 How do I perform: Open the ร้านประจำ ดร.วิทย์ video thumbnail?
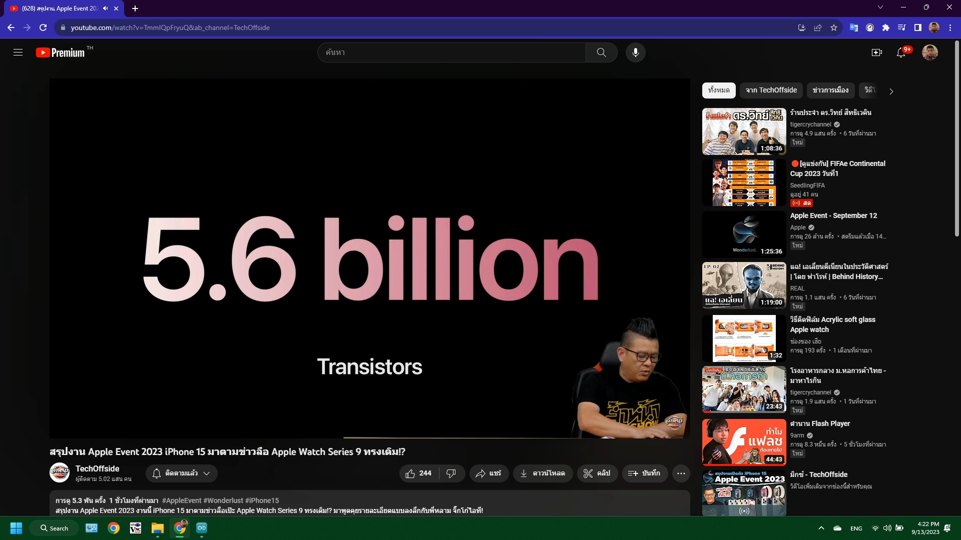click(x=744, y=131)
